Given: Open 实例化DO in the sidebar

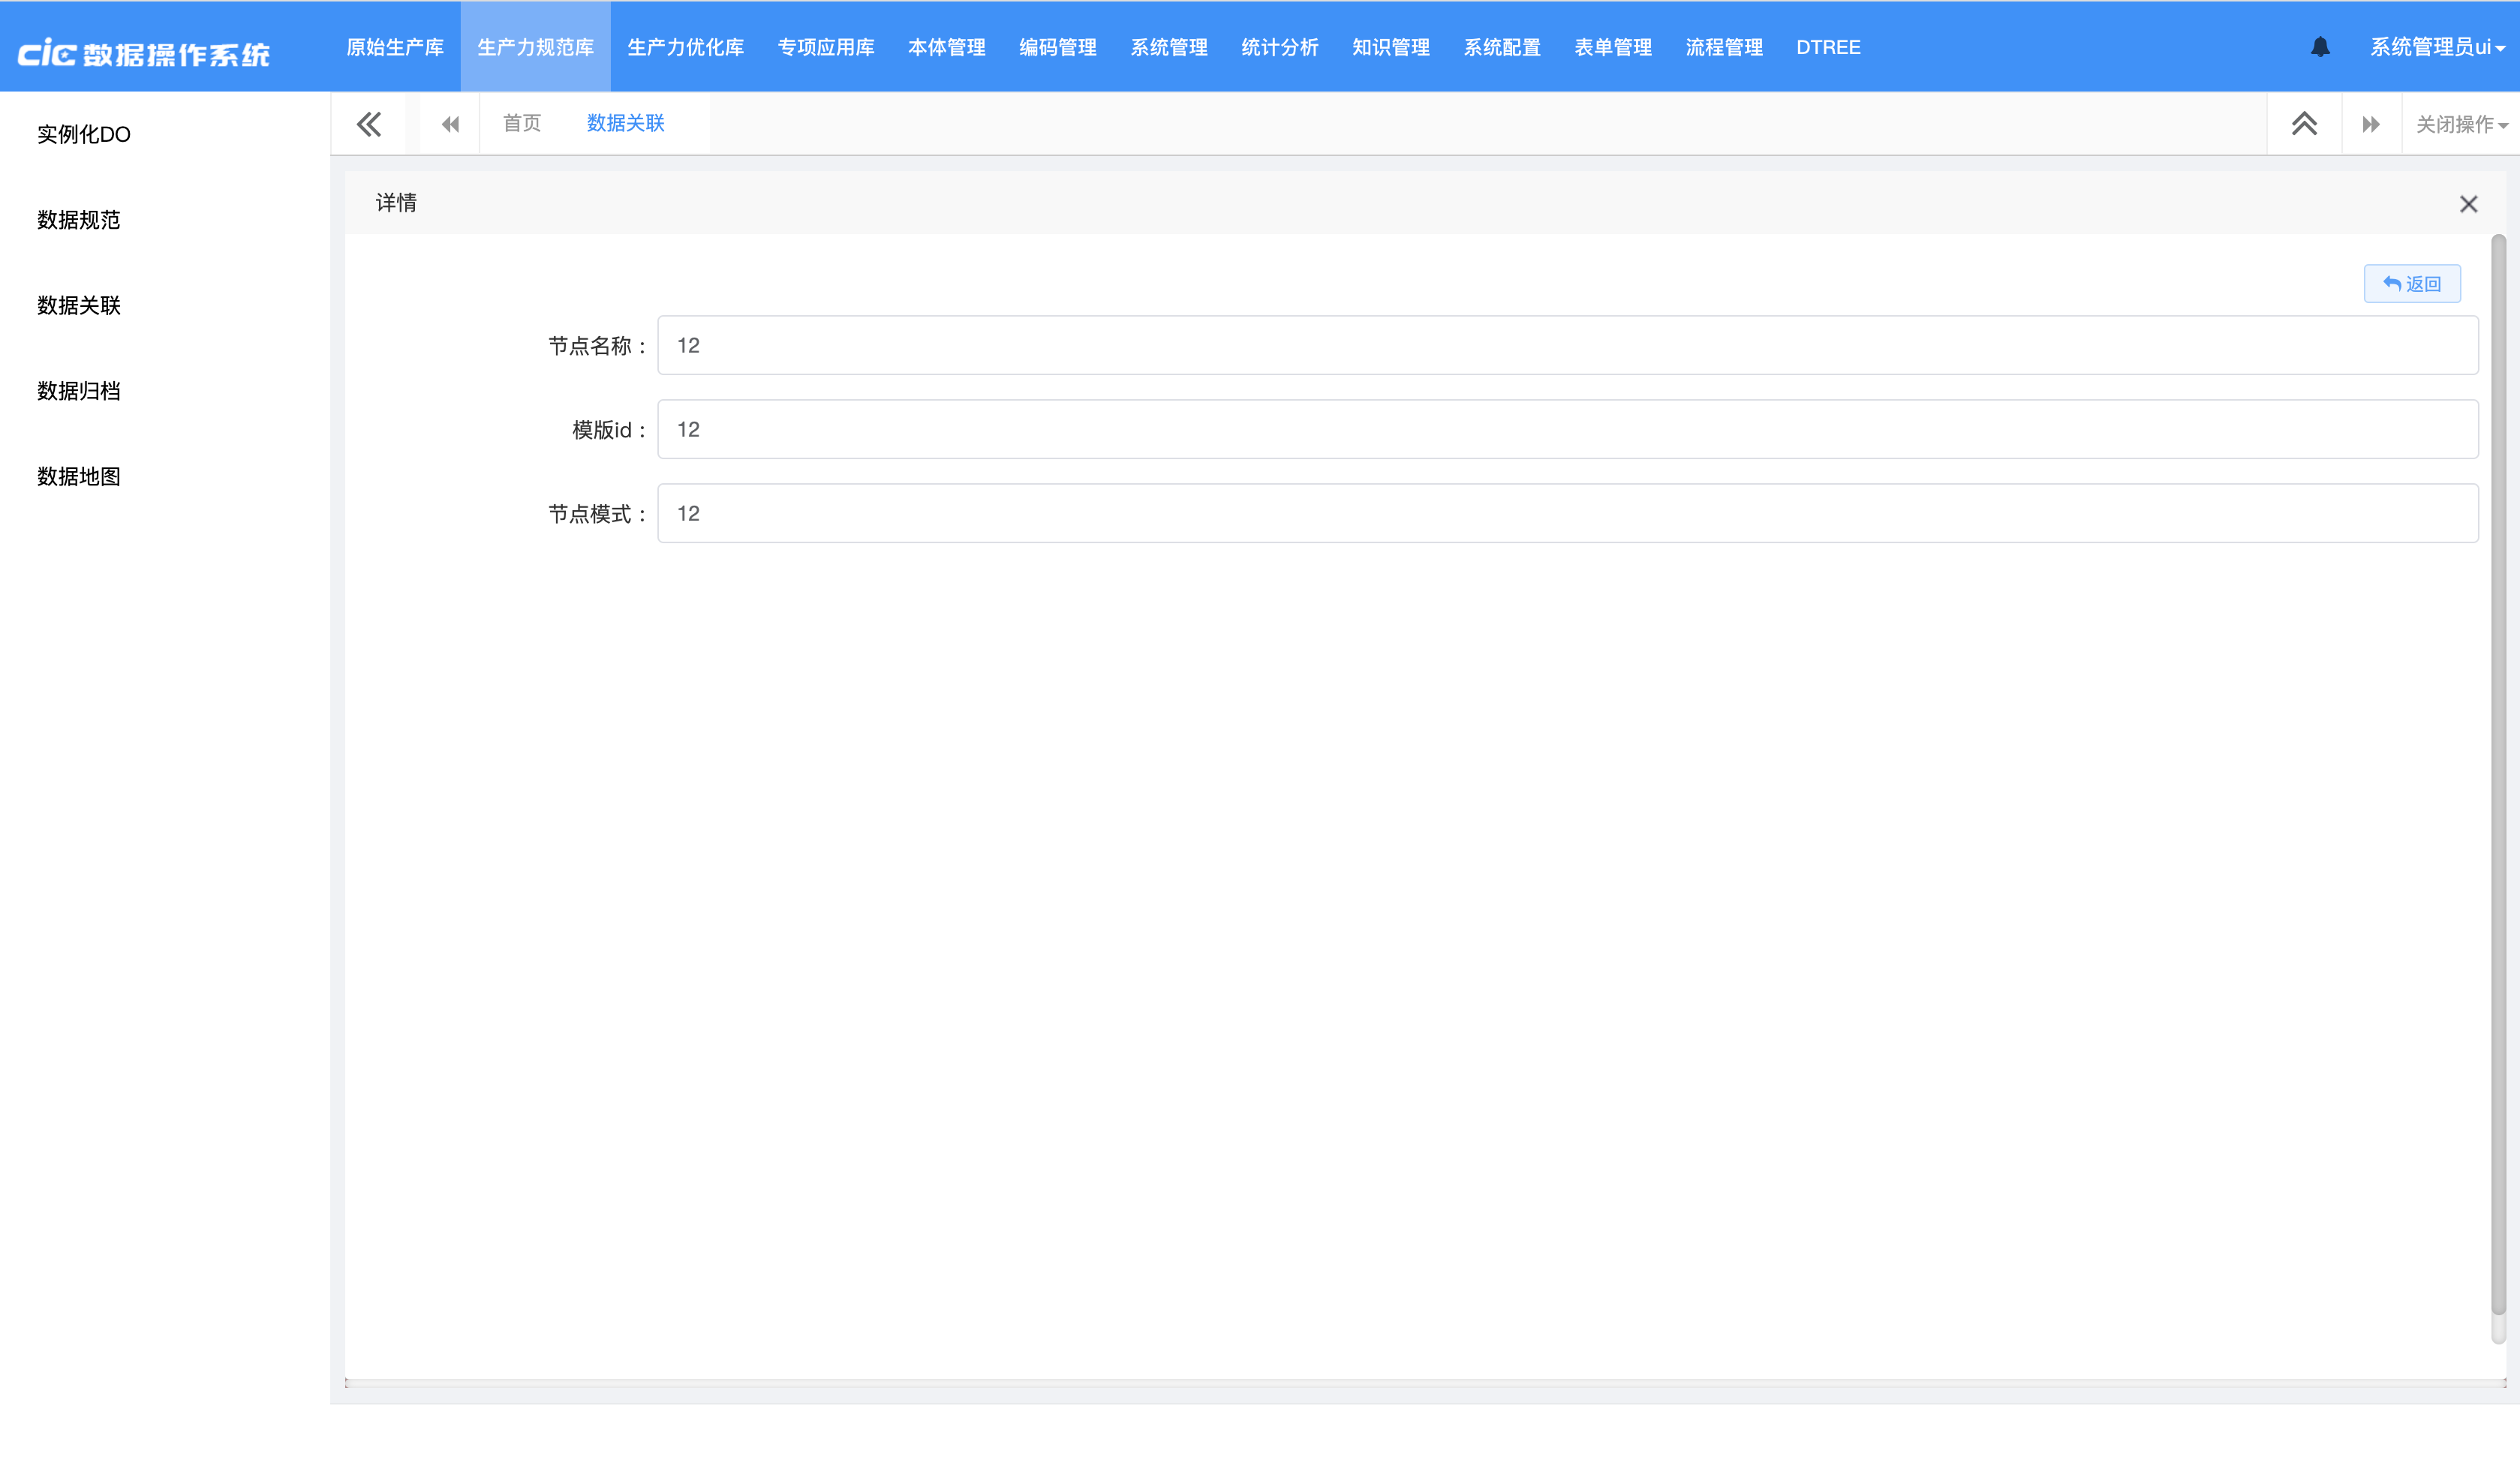Looking at the screenshot, I should pyautogui.click(x=84, y=134).
